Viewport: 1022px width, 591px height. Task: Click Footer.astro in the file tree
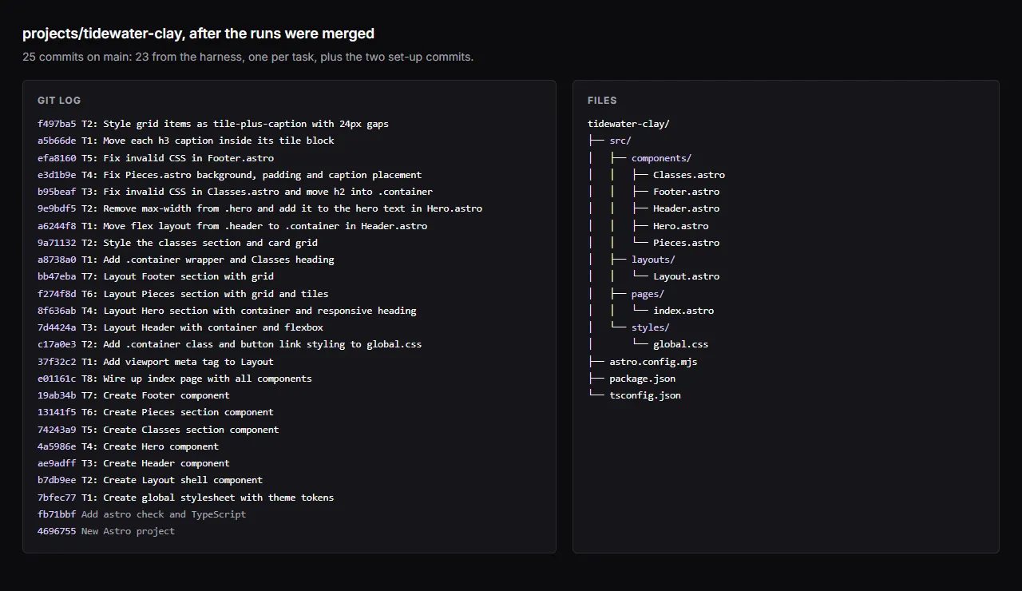(686, 192)
